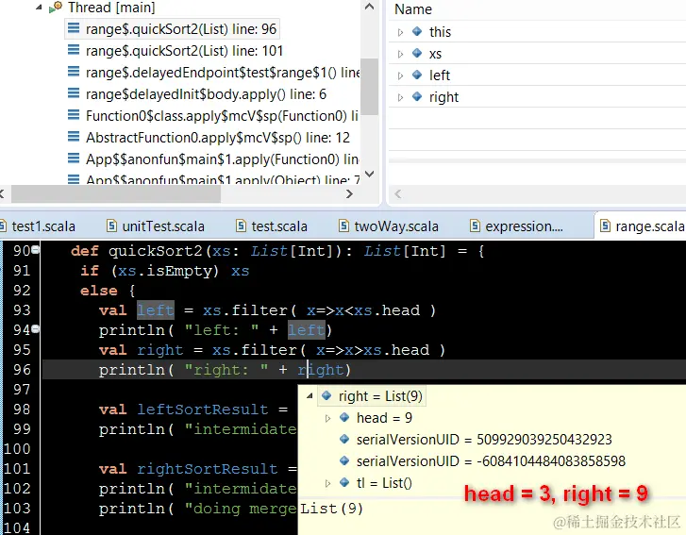The height and width of the screenshot is (535, 686).
Task: Click Scala file icon on test.scala tab
Action: (x=241, y=226)
